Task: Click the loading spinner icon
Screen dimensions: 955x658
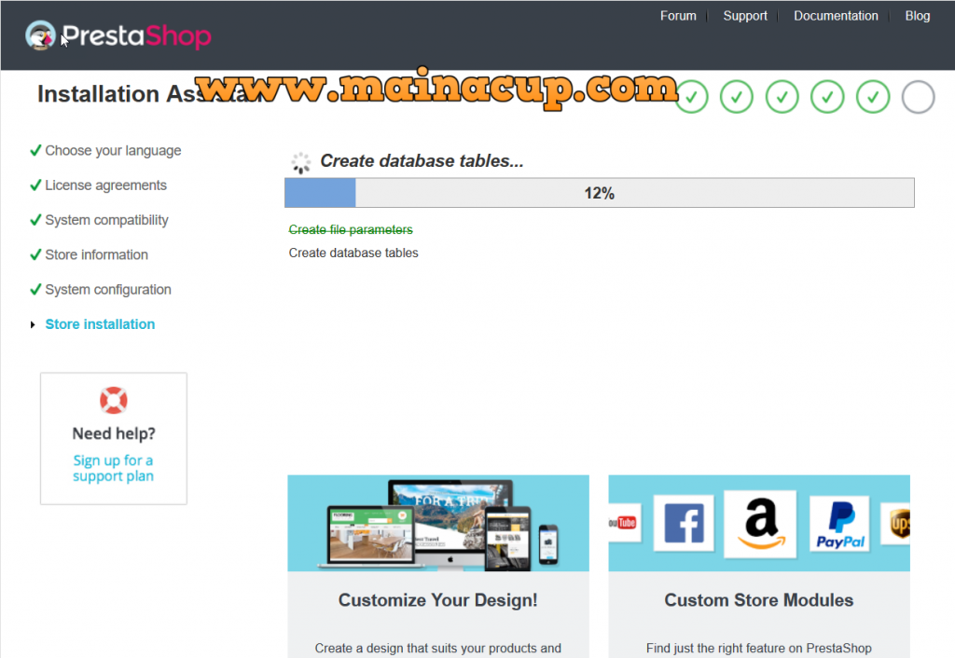Action: pyautogui.click(x=300, y=162)
